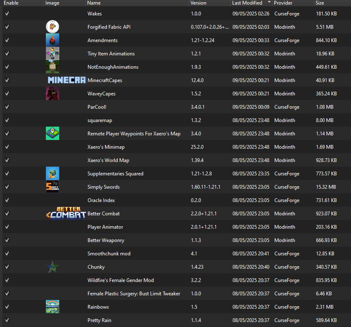Screen dimensions: 351x327
Task: Toggle the Amendments mod checkbox
Action: [x=7, y=40]
